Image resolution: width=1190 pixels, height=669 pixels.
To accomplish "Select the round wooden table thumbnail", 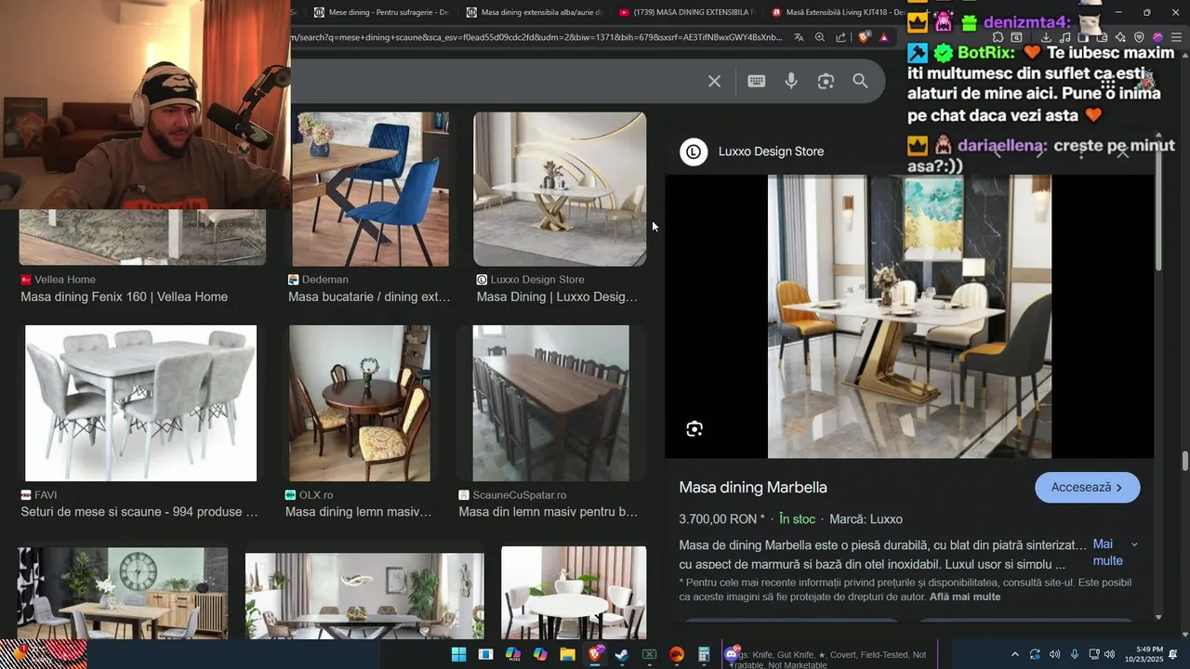I will tap(359, 403).
